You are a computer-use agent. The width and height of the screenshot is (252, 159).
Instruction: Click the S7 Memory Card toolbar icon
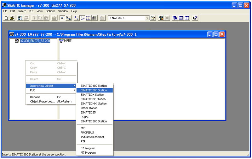[26, 18]
